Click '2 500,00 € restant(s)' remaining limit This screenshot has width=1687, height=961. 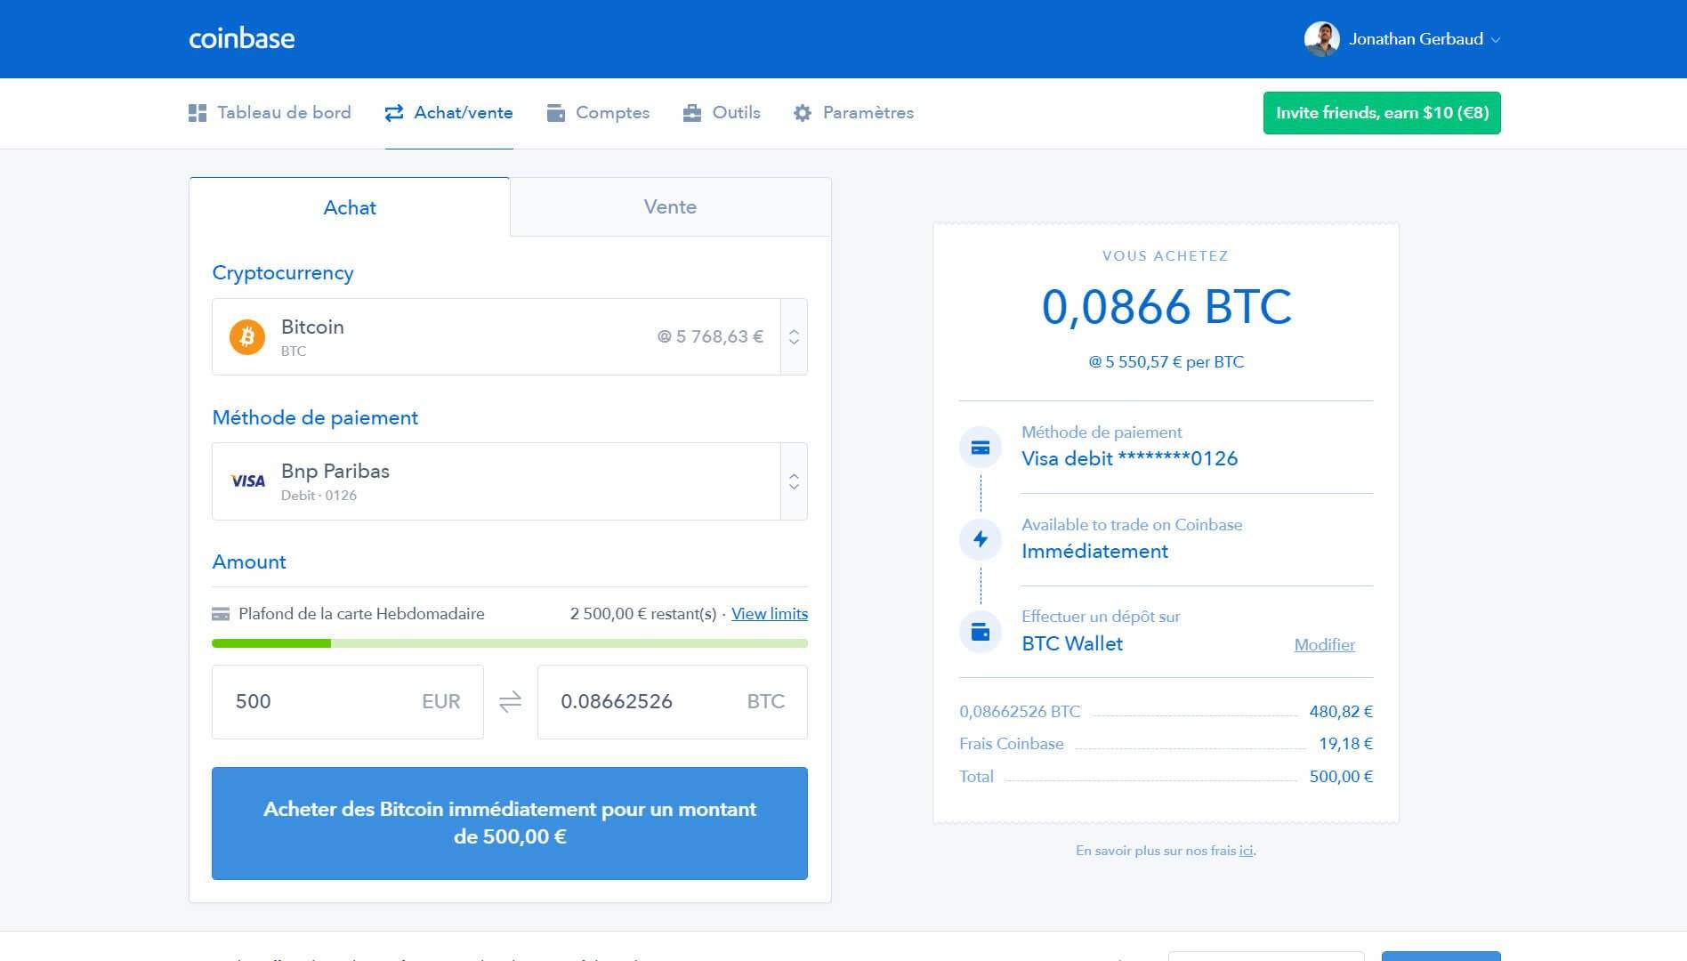coord(643,614)
